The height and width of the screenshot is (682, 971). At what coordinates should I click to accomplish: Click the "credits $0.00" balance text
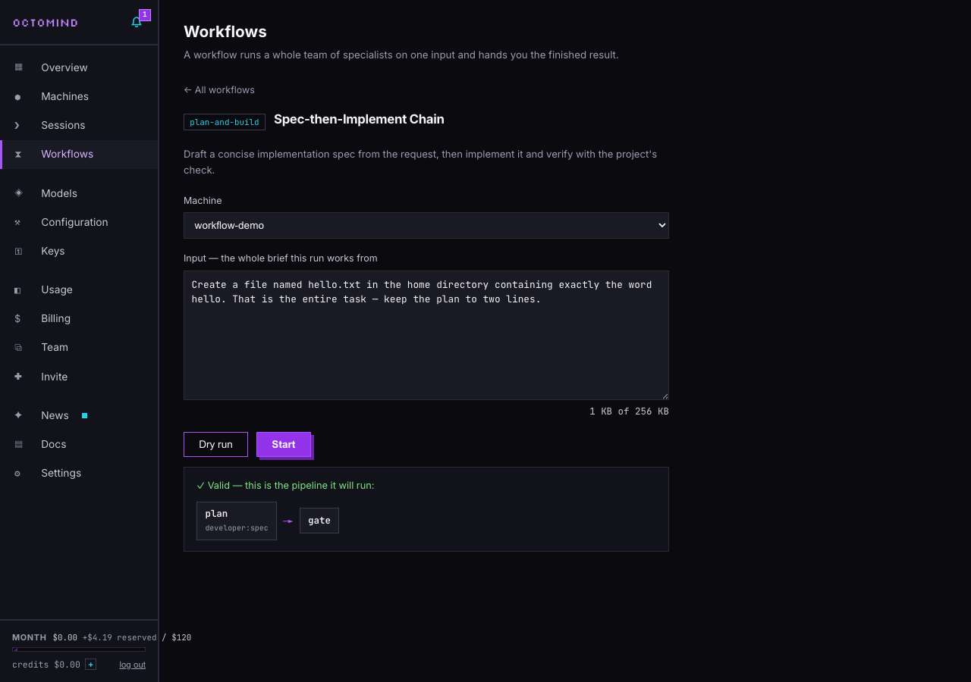pyautogui.click(x=46, y=665)
